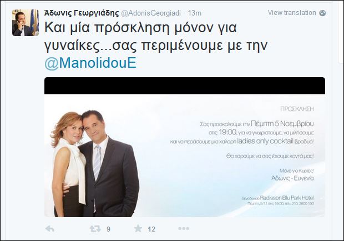Screen dimensions: 344x241
Task: Click the ladies only cocktail line in invitation
Action: [x=242, y=142]
